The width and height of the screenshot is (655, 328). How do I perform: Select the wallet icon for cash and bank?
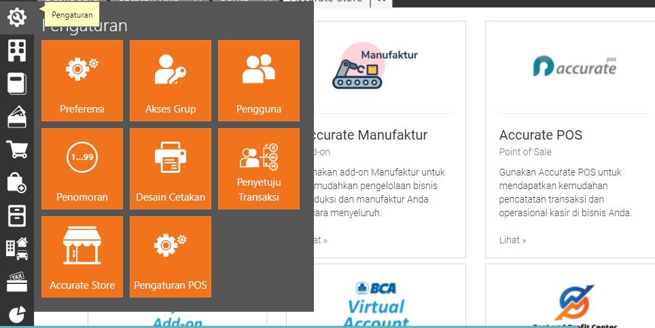click(x=17, y=117)
